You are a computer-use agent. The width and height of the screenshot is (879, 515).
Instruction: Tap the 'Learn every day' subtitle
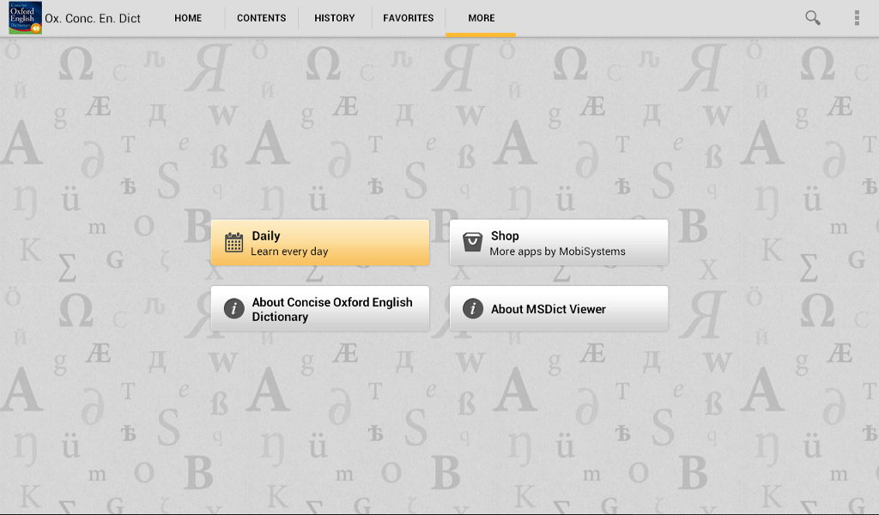(x=289, y=251)
